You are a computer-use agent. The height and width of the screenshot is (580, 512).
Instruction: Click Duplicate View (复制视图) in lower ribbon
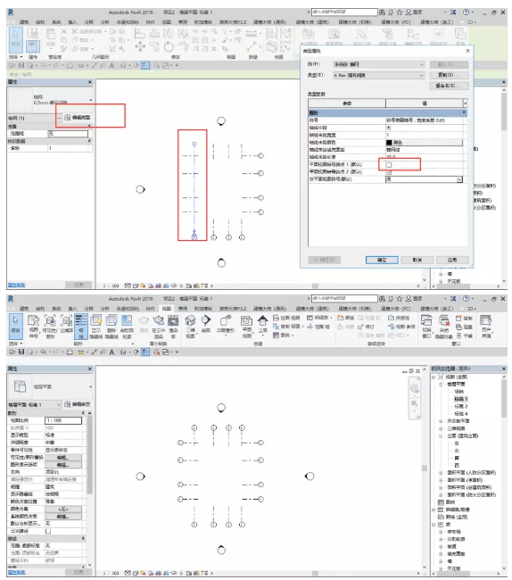[287, 327]
